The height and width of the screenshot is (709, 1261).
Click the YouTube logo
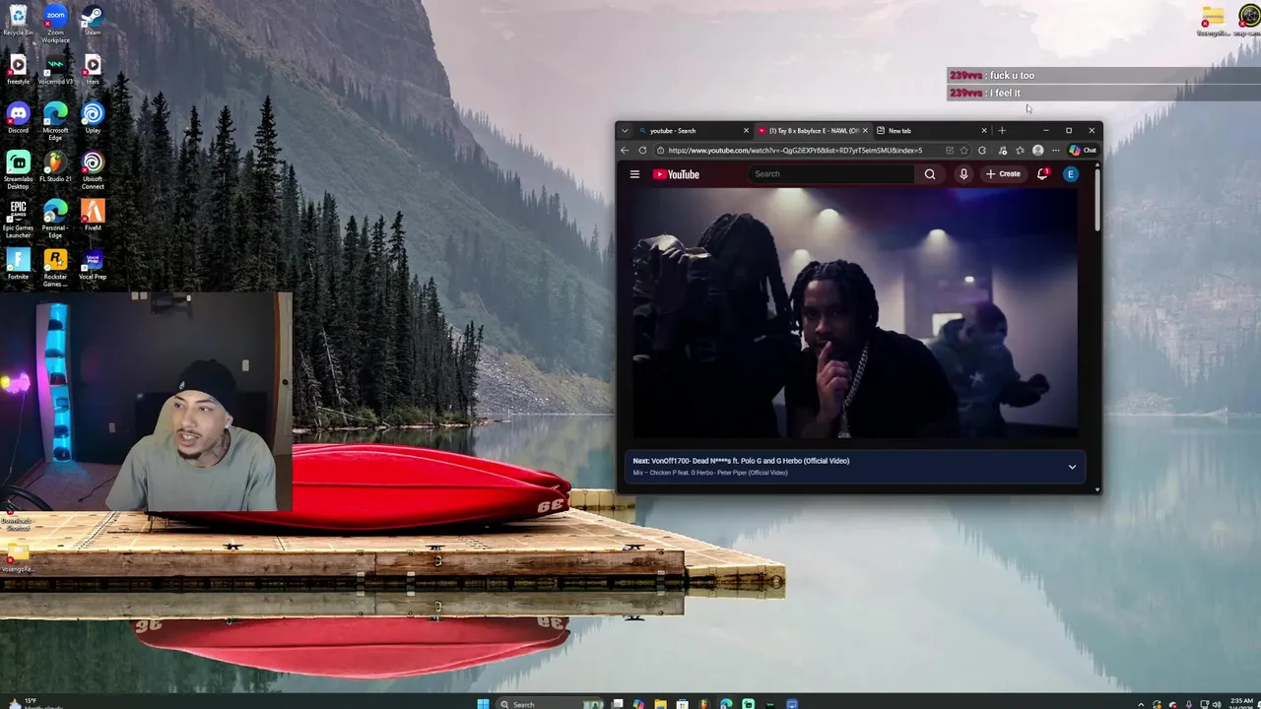click(x=676, y=174)
